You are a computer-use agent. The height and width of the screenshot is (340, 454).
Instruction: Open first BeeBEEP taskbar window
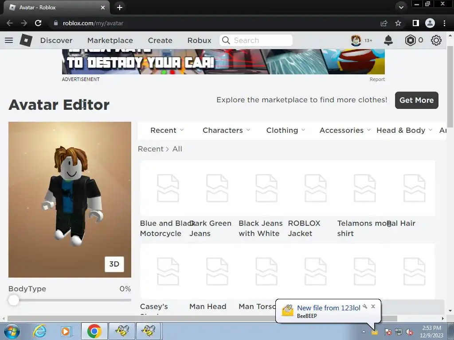[x=122, y=331]
